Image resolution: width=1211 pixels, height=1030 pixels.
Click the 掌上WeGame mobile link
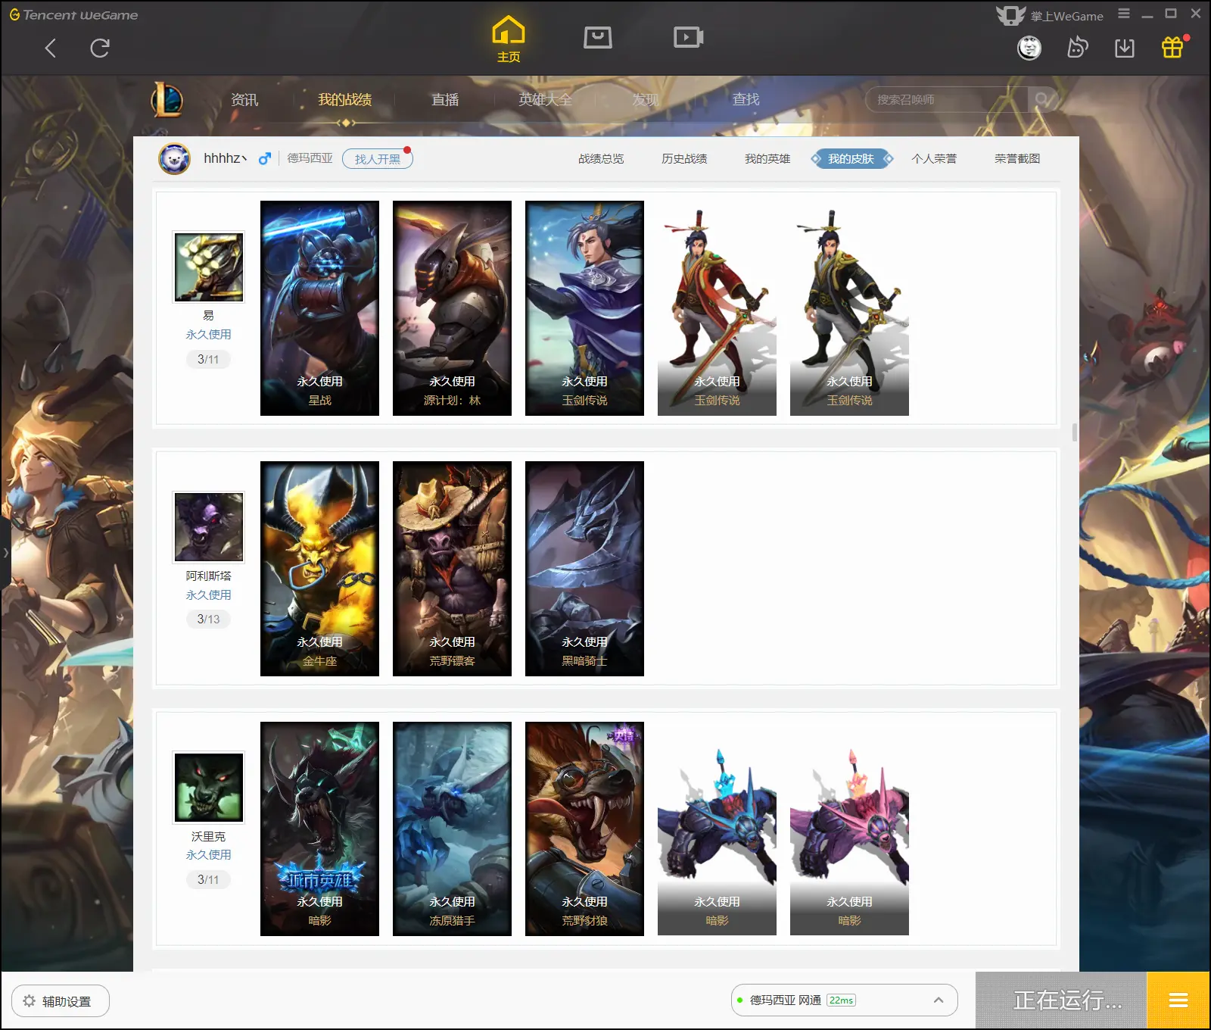[1051, 15]
